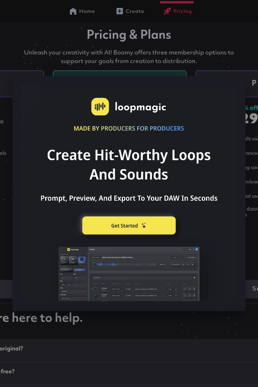This screenshot has width=258, height=387.
Task: Click the '% off' discount label
Action: [x=252, y=108]
